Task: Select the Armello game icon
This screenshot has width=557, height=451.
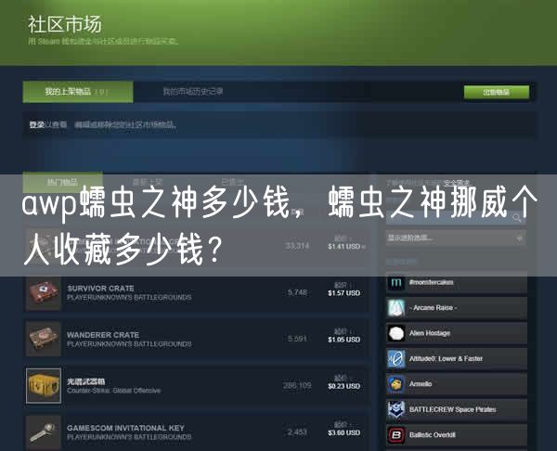Action: pyautogui.click(x=395, y=384)
